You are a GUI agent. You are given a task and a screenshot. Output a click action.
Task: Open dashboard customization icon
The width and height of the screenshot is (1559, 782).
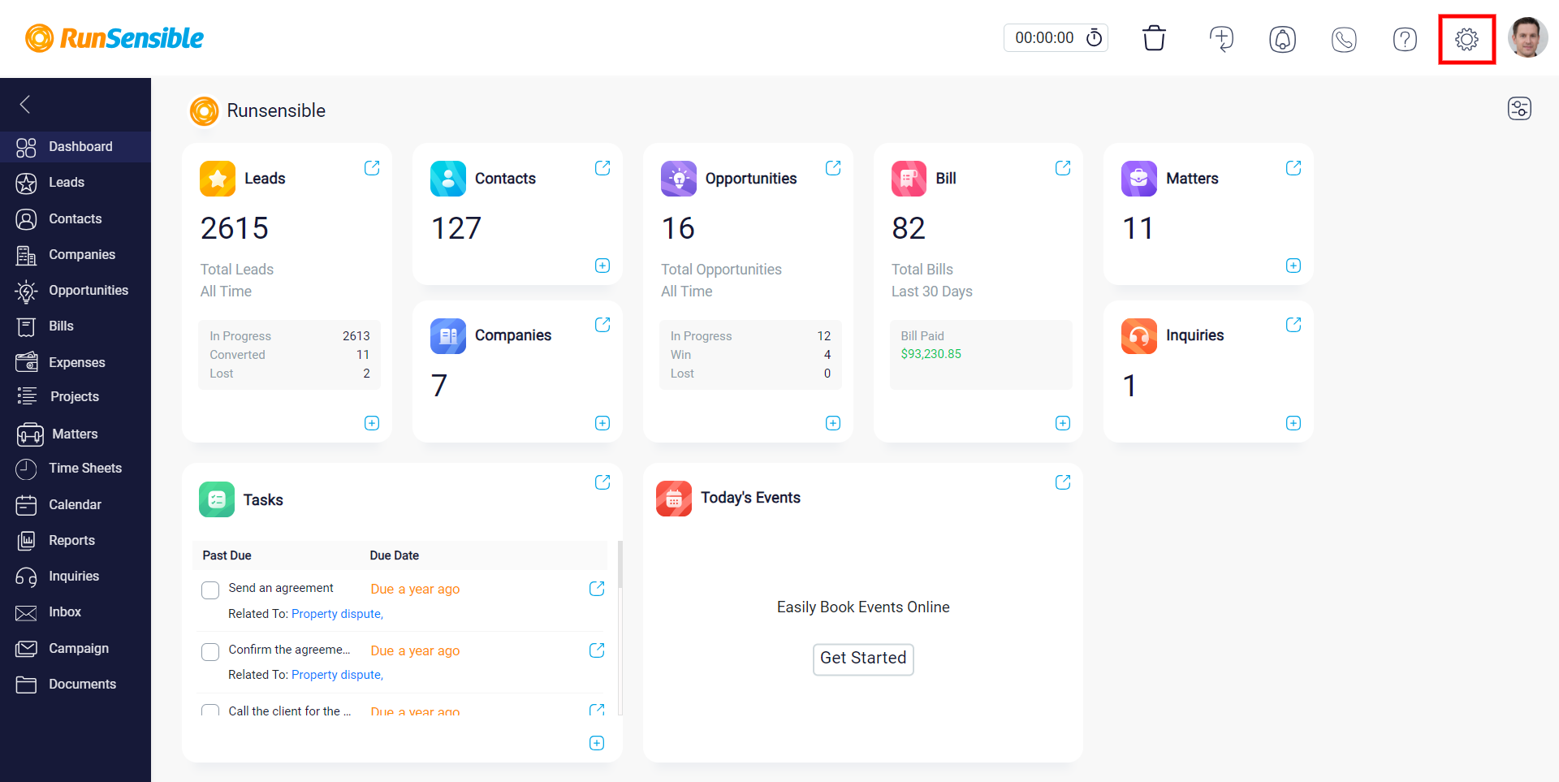click(1519, 108)
